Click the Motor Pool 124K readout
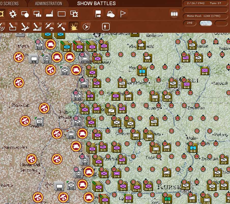 point(205,16)
